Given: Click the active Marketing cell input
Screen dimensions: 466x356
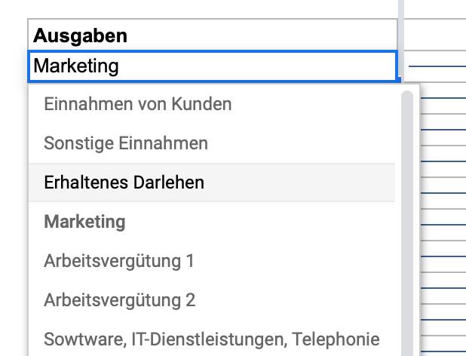Looking at the screenshot, I should pyautogui.click(x=213, y=66).
